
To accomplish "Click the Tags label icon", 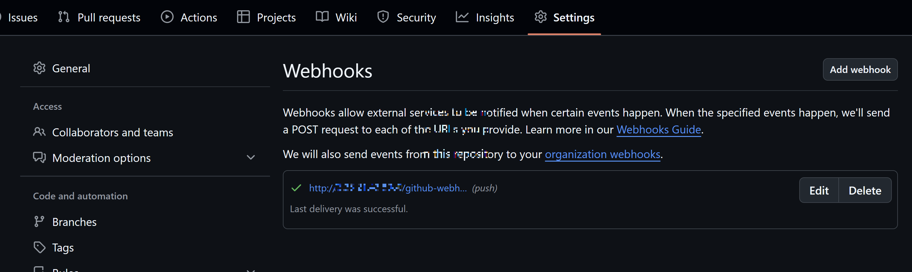I will 39,247.
